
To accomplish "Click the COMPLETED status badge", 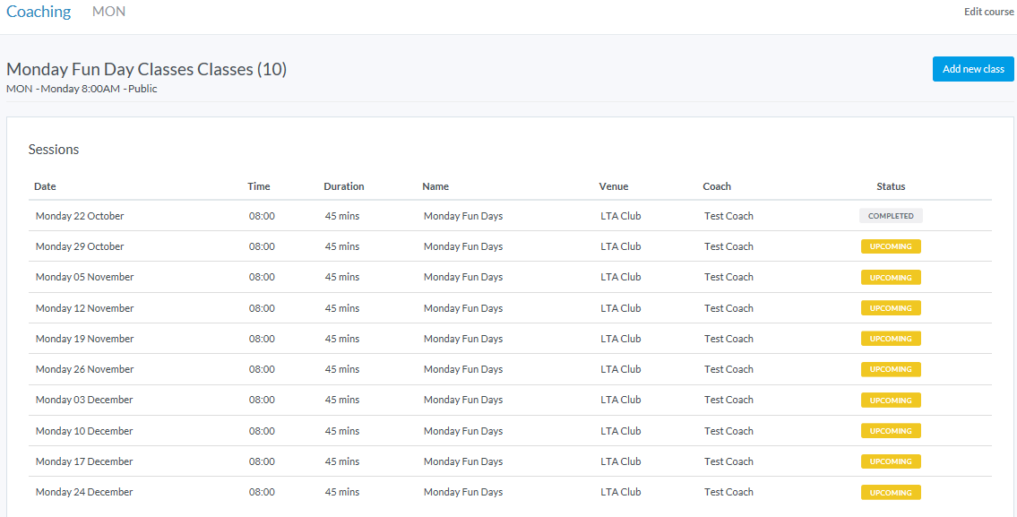I will 890,216.
